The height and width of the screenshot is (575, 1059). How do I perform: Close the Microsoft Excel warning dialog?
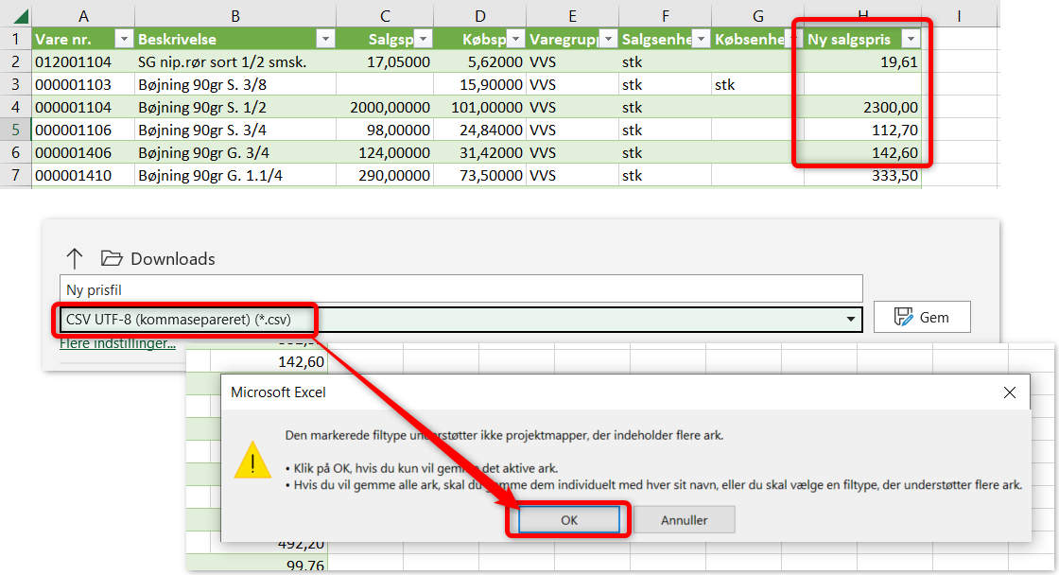tap(1009, 392)
